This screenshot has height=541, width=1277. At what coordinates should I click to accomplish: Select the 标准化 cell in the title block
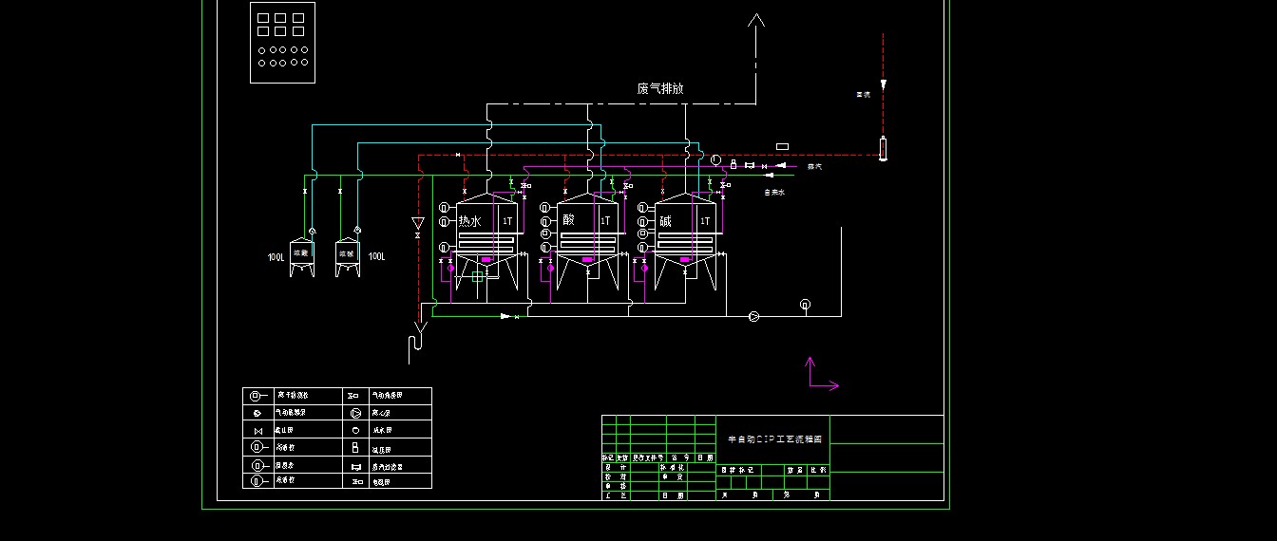tap(673, 468)
